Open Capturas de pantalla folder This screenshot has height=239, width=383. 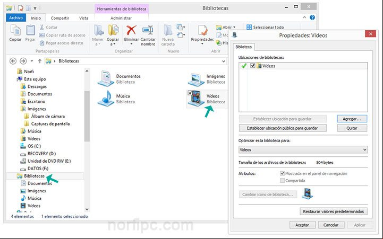[47, 124]
